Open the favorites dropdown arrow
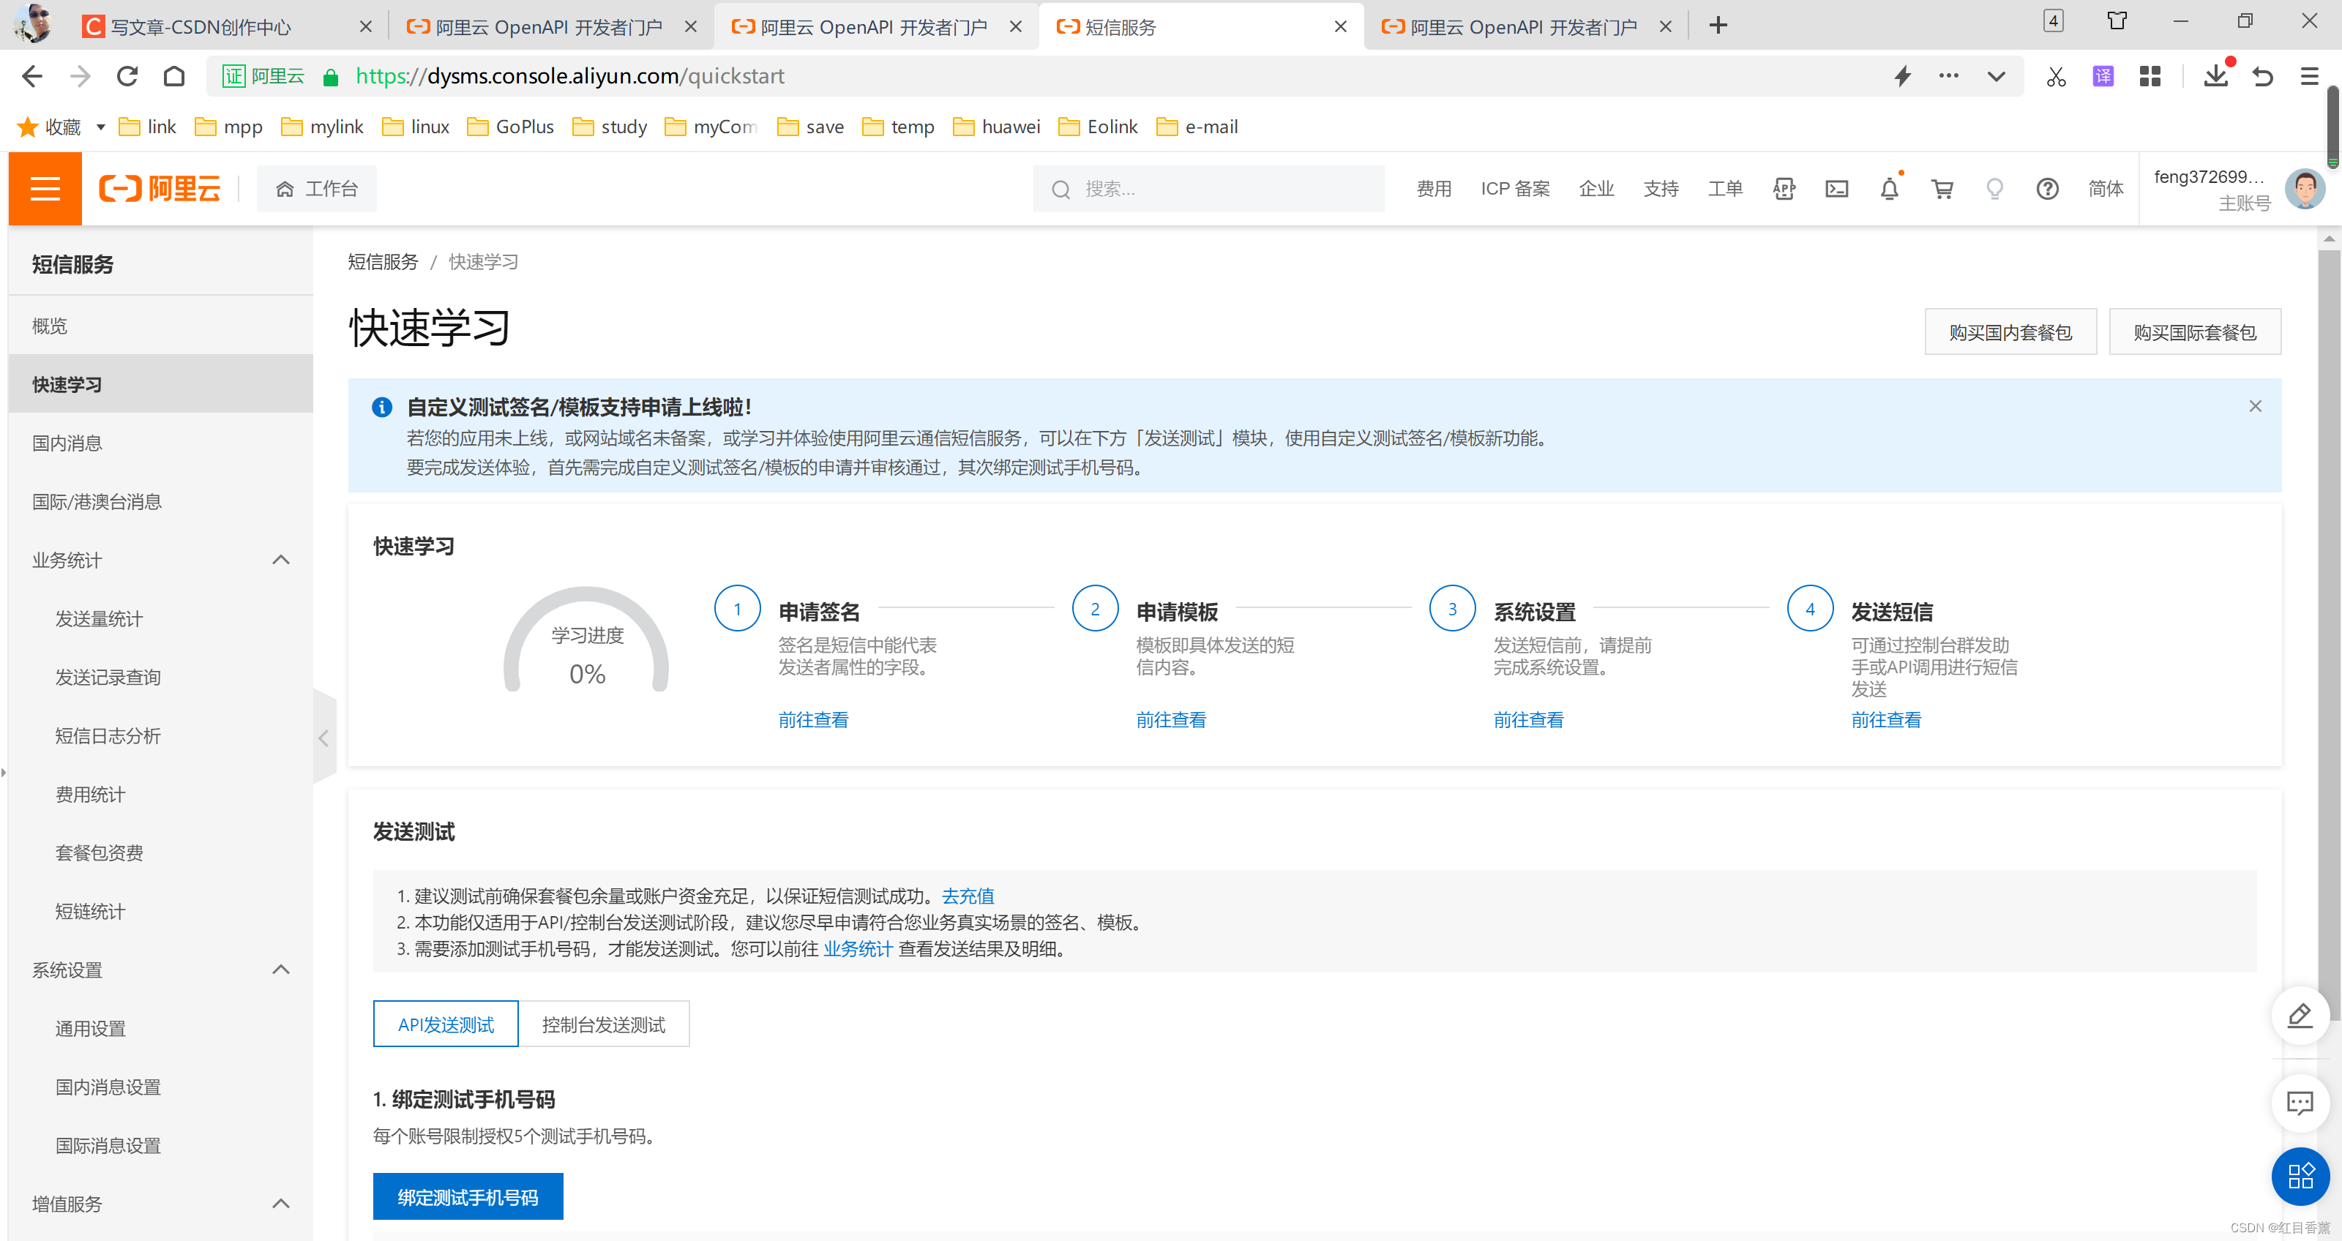 (x=100, y=127)
